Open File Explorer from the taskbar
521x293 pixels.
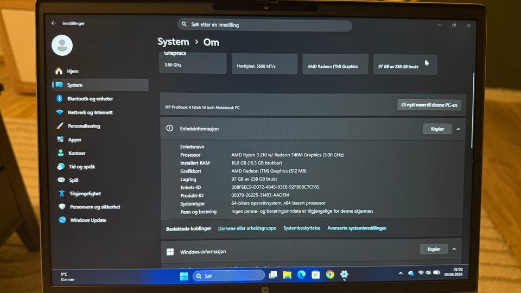(287, 275)
